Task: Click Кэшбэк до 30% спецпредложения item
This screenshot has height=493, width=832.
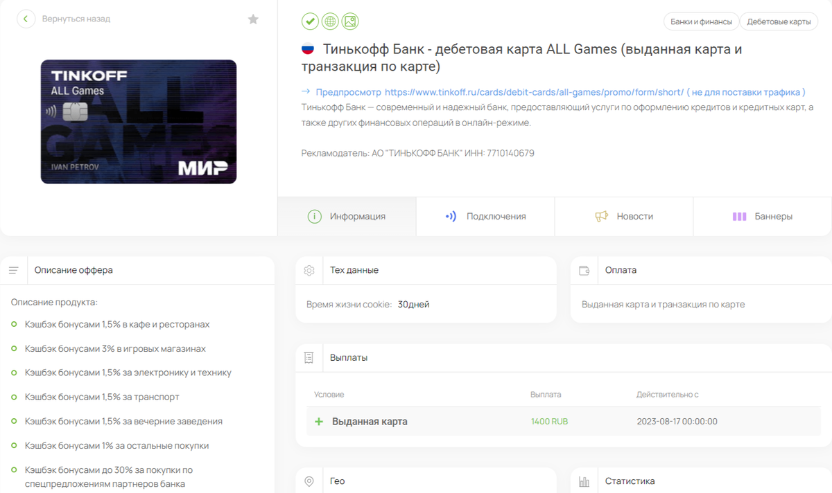Action: [x=109, y=477]
